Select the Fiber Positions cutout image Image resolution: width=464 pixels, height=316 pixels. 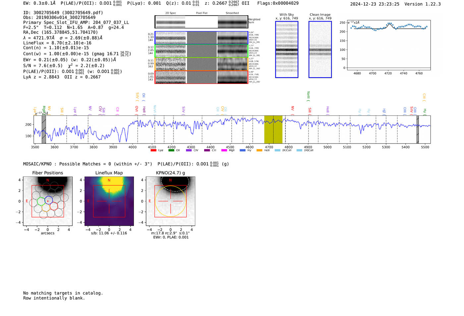pos(48,201)
